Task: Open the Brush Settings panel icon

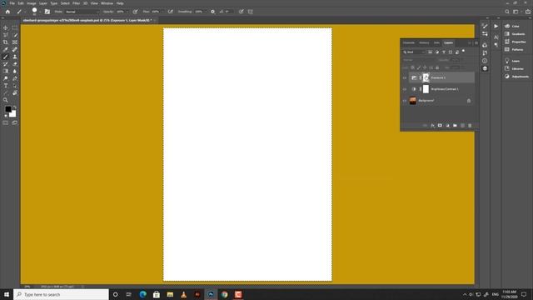Action: [x=47, y=12]
